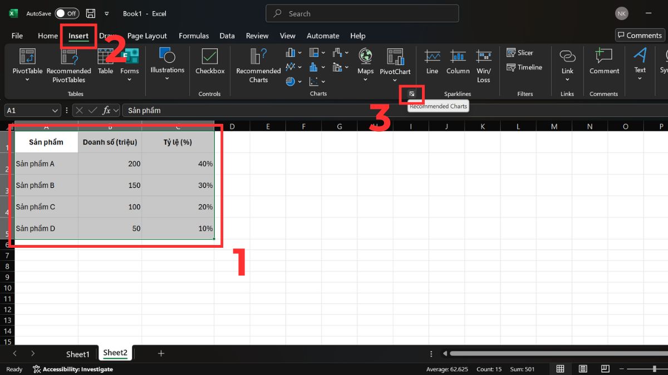Open the Comments pane button
This screenshot has width=668, height=375.
click(640, 35)
